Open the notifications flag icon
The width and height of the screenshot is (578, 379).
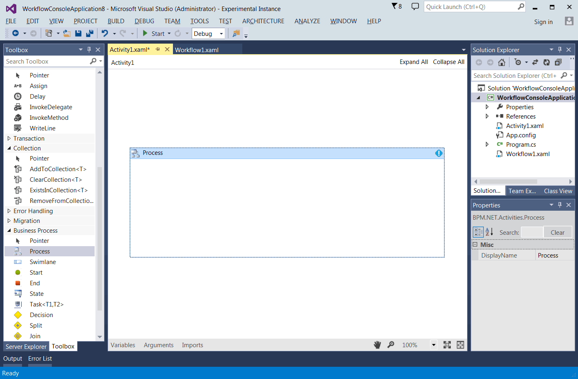[396, 6]
